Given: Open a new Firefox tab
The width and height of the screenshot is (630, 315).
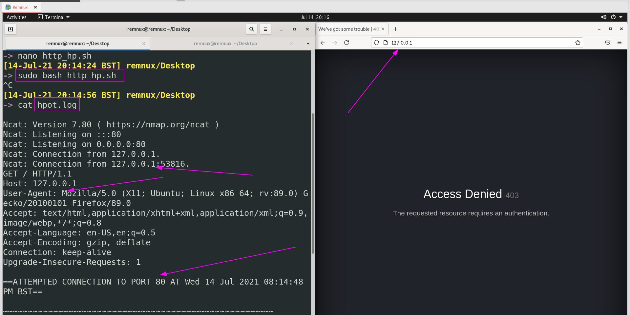Looking at the screenshot, I should [x=396, y=29].
